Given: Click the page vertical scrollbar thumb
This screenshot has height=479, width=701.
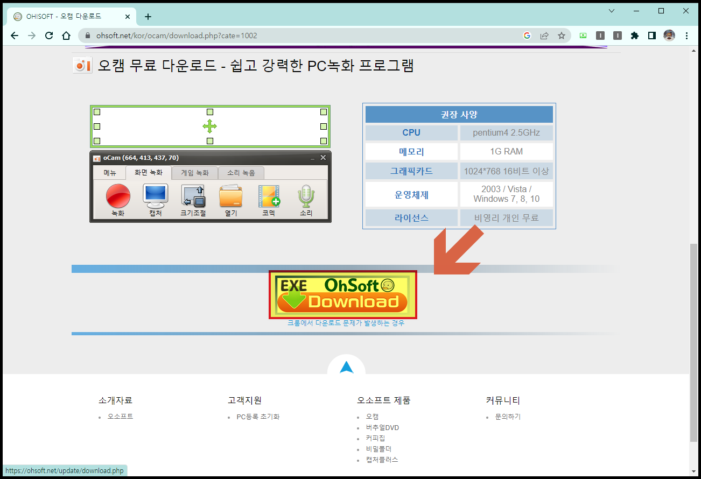Looking at the screenshot, I should tap(693, 343).
